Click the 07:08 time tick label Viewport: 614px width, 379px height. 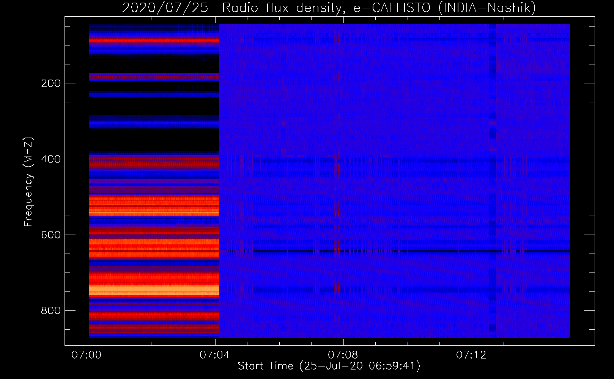pos(343,355)
